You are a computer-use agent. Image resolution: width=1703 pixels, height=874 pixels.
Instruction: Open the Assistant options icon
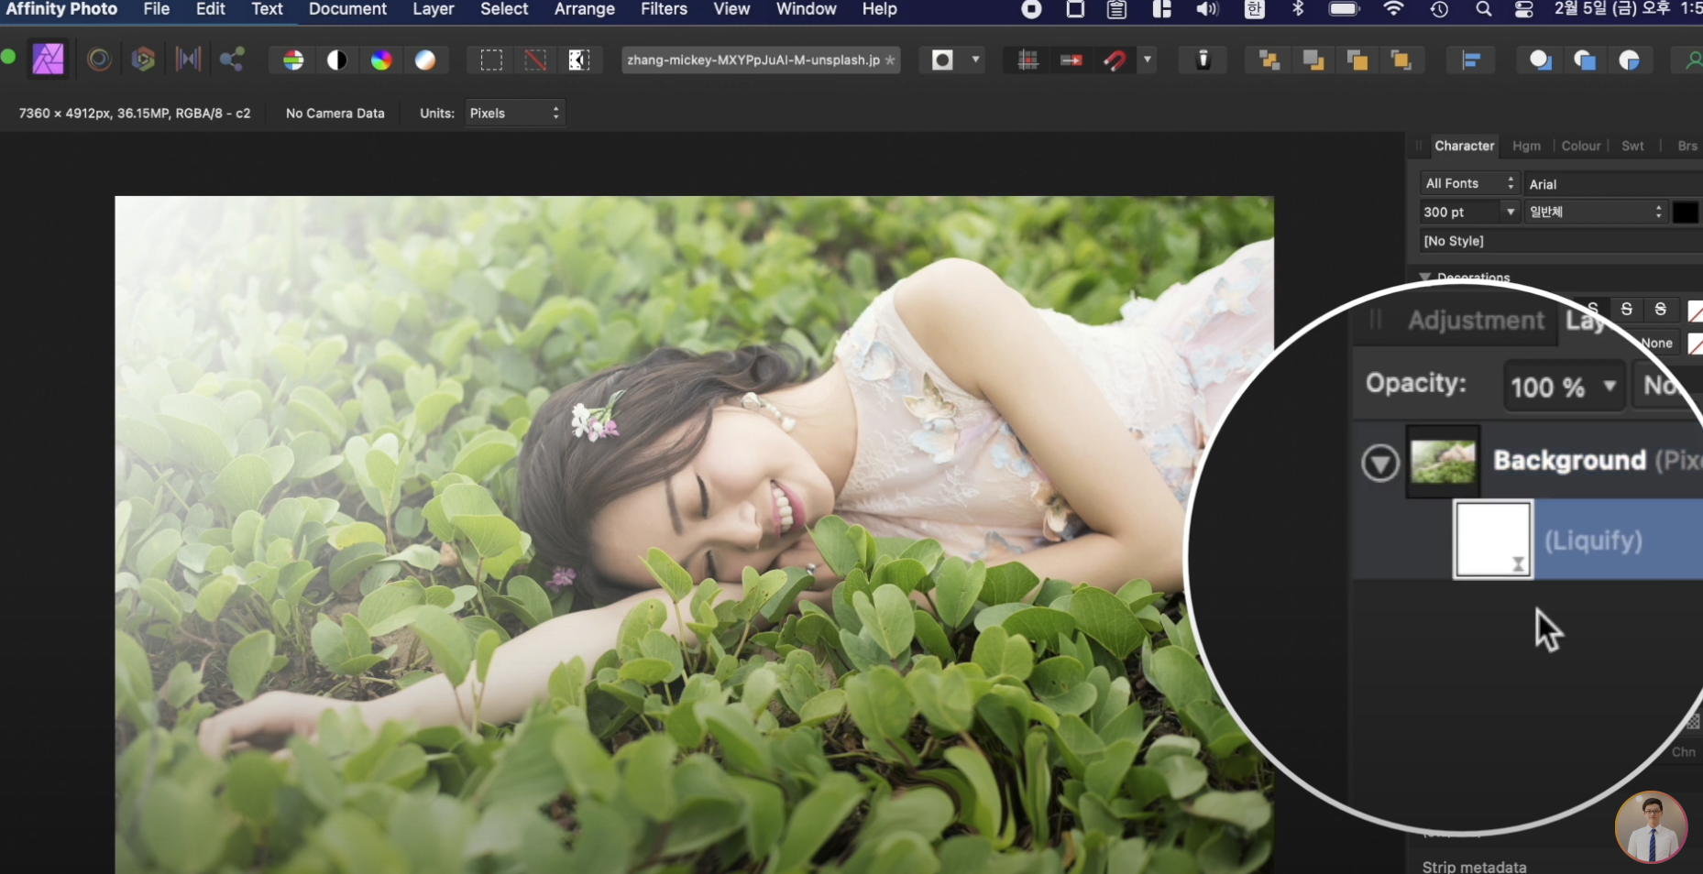1203,60
